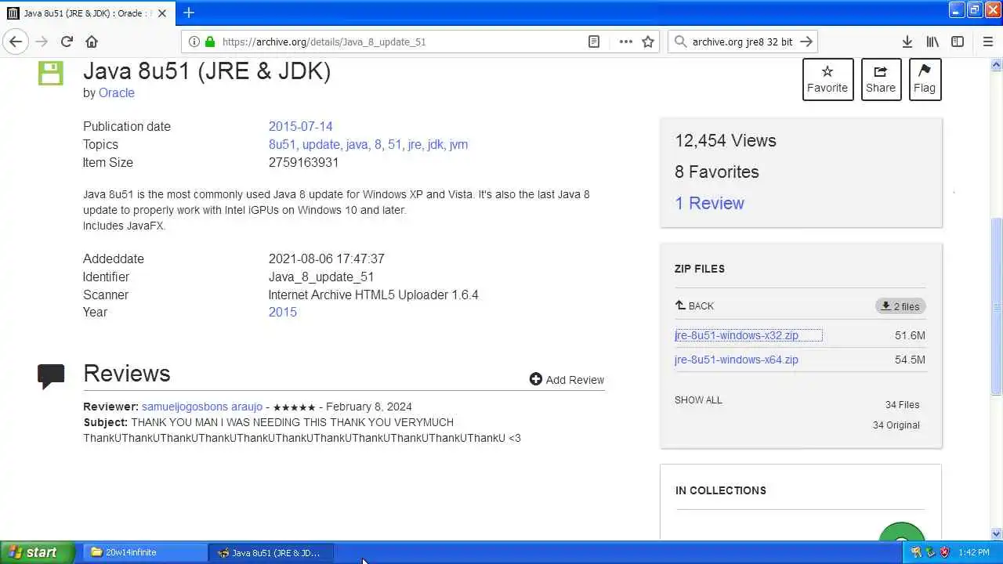This screenshot has height=564, width=1003.
Task: Click the archive.org jre8 search field
Action: 741,42
